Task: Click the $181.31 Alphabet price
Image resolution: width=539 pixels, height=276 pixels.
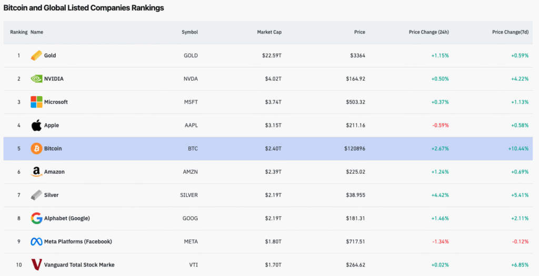Action: coord(356,218)
